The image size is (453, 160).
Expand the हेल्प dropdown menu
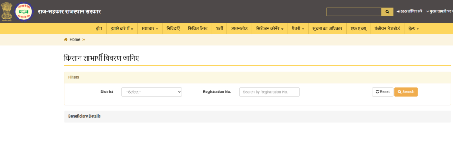(414, 29)
